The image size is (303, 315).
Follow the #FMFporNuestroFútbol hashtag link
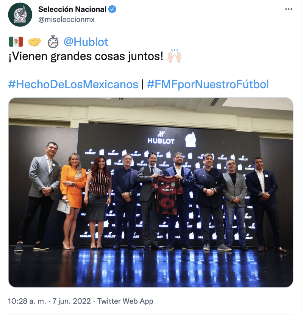coord(208,84)
